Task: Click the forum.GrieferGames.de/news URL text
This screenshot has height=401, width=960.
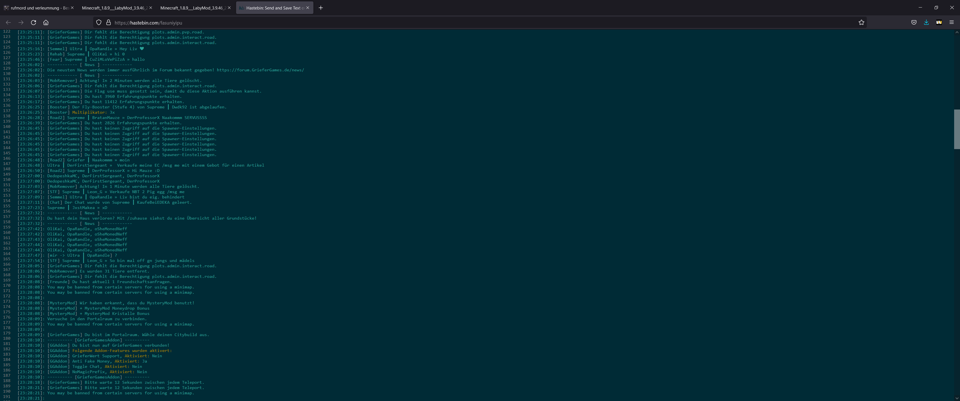Action: click(x=260, y=70)
